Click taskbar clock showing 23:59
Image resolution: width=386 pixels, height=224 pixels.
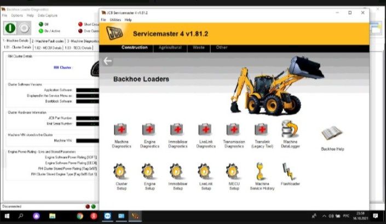click(360, 216)
